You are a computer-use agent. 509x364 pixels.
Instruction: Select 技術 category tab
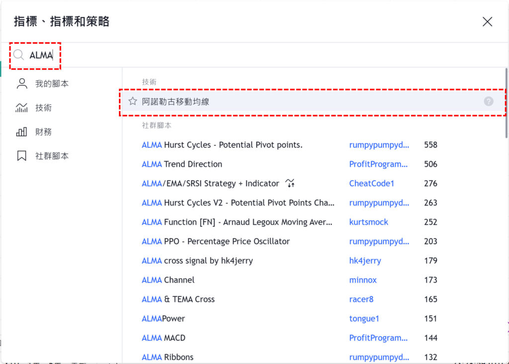43,108
